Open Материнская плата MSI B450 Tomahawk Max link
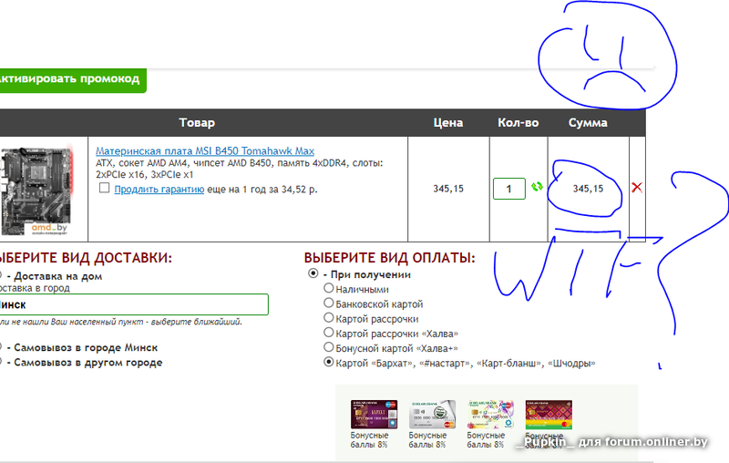The image size is (729, 463). (x=205, y=151)
